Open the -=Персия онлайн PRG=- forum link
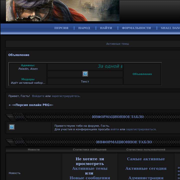 coord(32,105)
